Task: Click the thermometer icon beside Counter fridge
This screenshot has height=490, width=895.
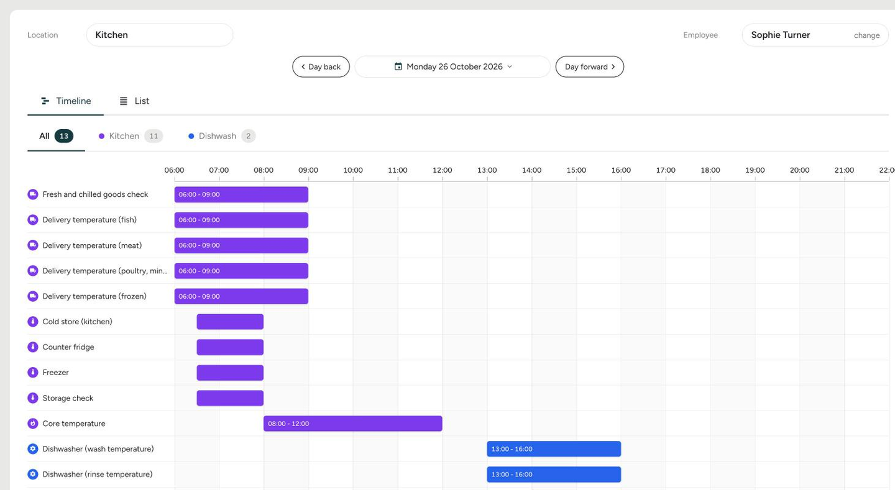Action: coord(33,347)
